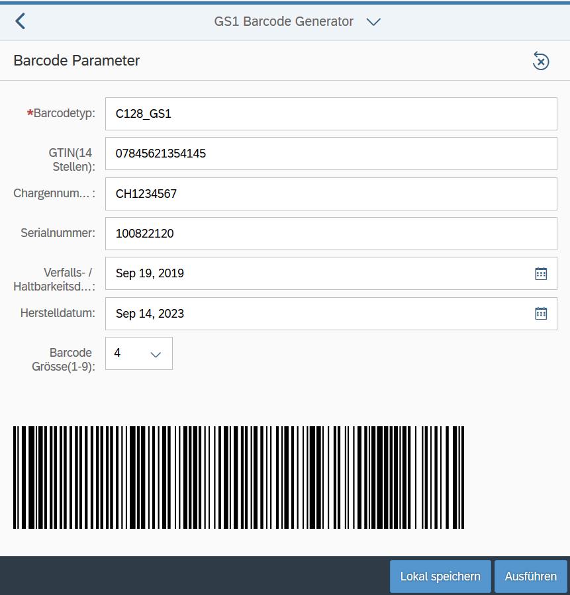Open calendar picker for Verfalls-/Haltbarkeitsdatum

coord(541,273)
